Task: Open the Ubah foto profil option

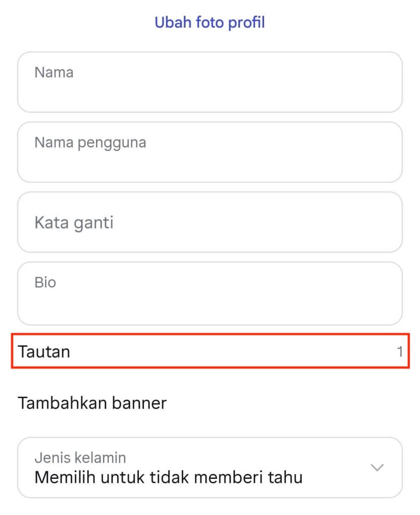Action: pyautogui.click(x=210, y=22)
